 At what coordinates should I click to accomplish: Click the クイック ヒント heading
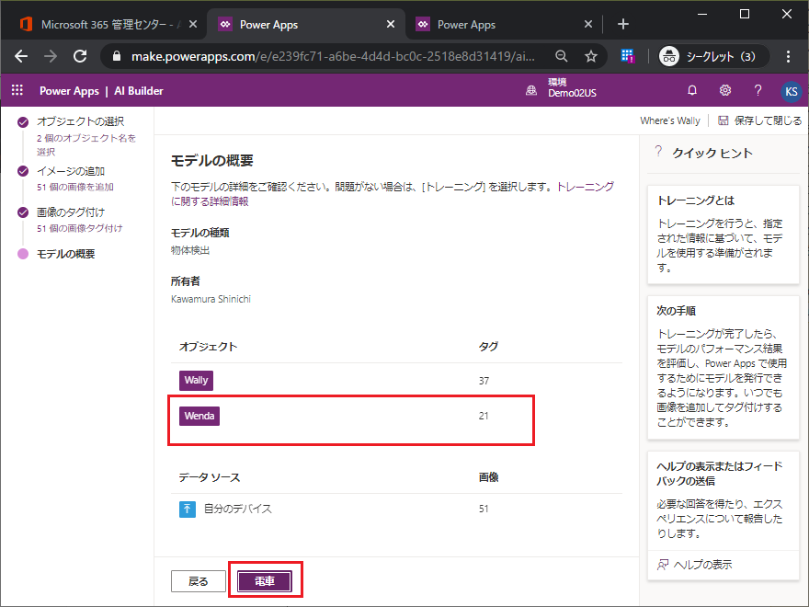click(712, 153)
